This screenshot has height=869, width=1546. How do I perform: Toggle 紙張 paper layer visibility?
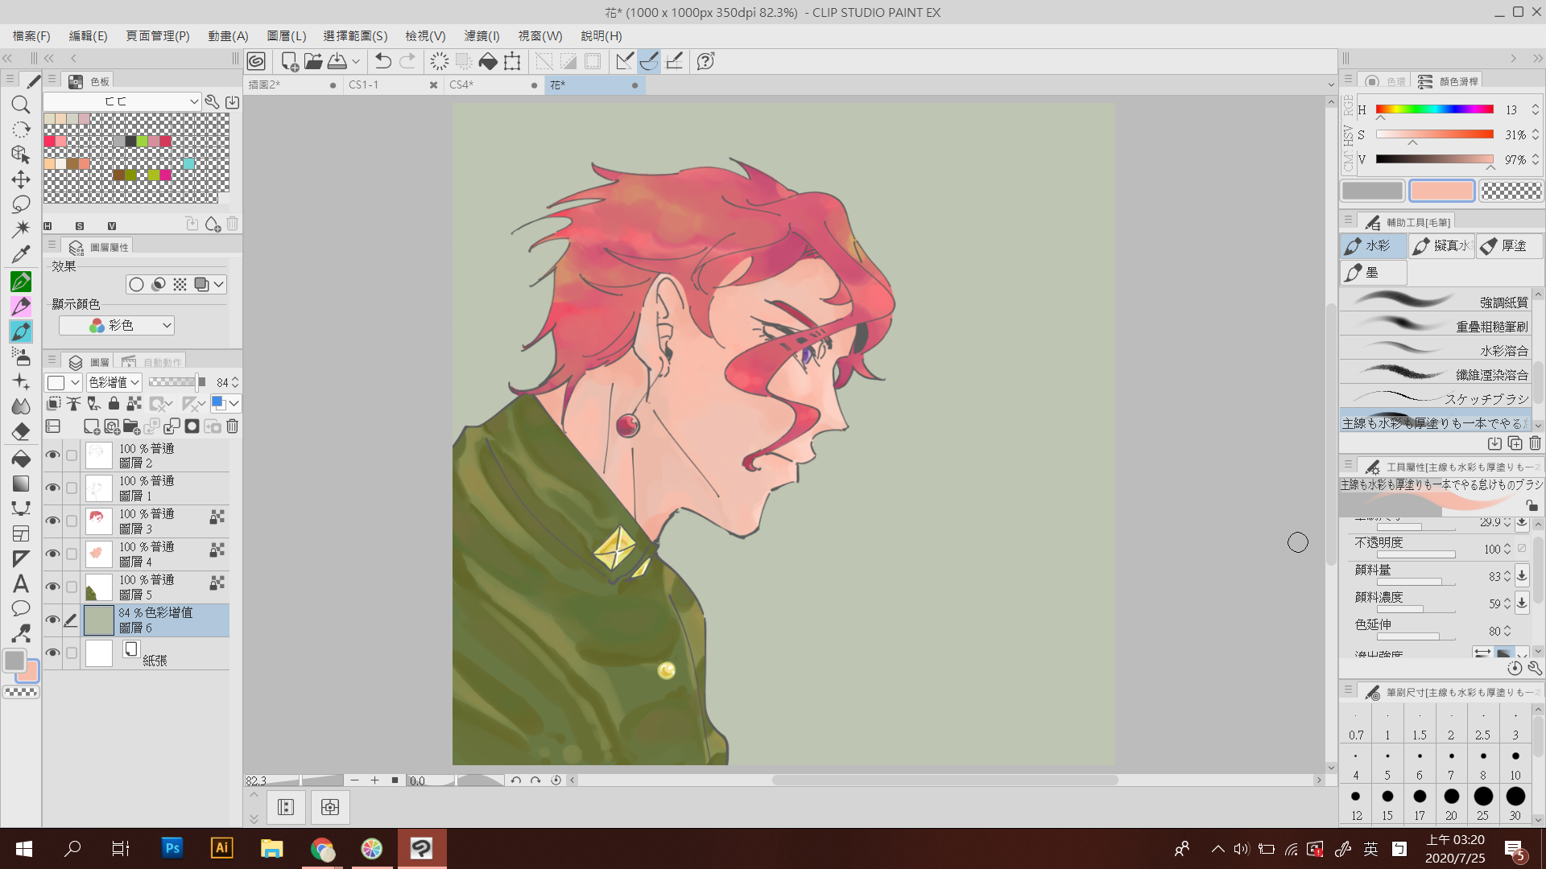52,653
